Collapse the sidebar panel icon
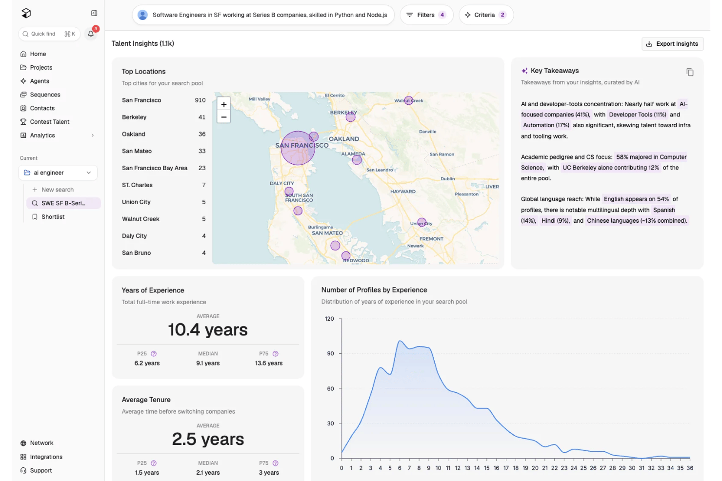This screenshot has width=722, height=481. (94, 13)
